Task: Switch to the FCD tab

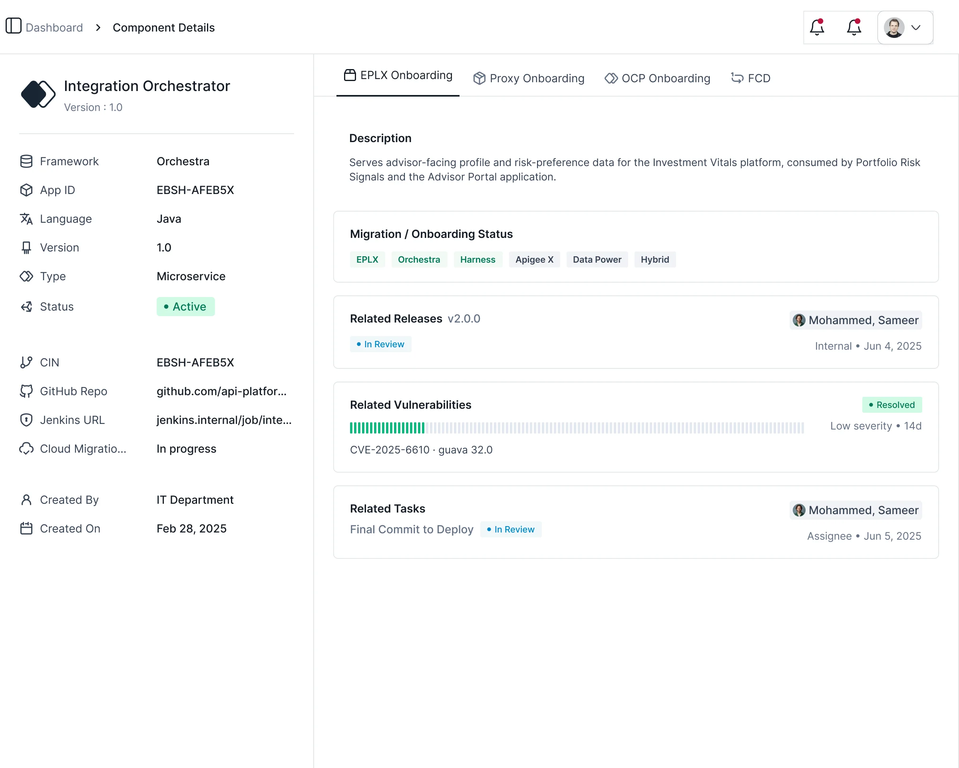Action: click(x=750, y=78)
